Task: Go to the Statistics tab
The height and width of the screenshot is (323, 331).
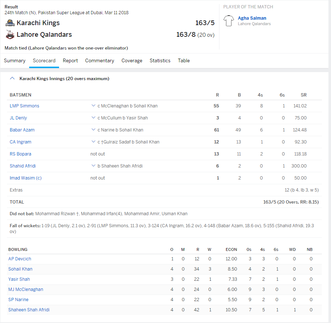Action: pyautogui.click(x=160, y=61)
